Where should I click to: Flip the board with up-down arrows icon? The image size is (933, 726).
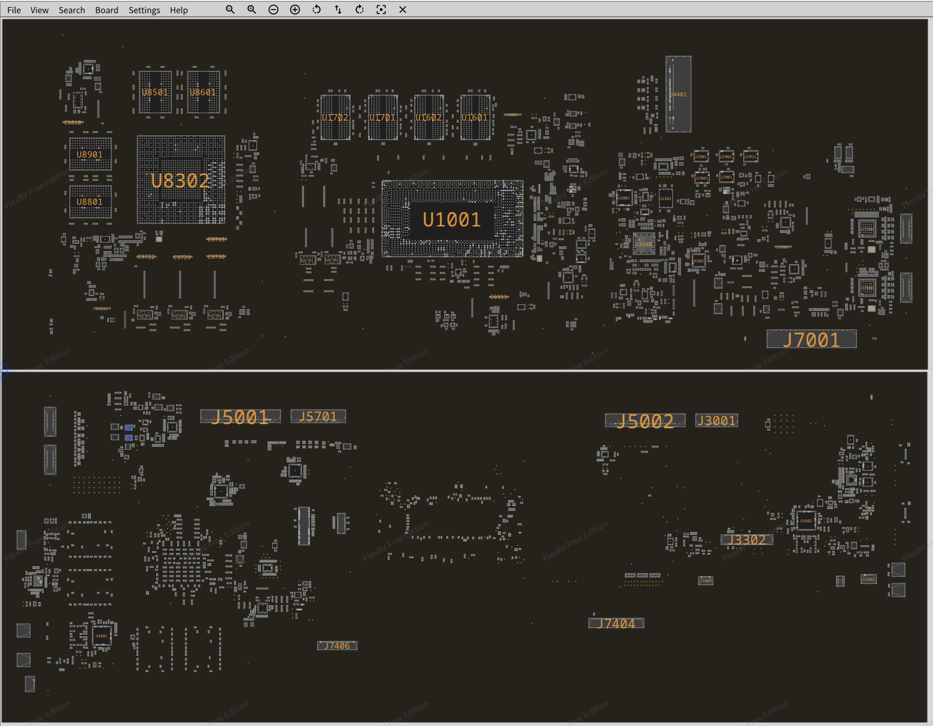pos(338,10)
